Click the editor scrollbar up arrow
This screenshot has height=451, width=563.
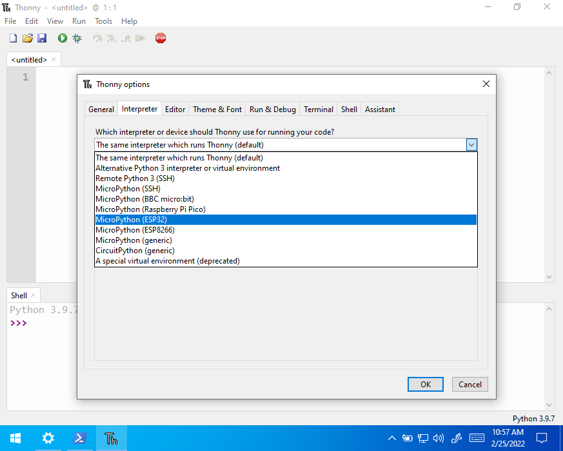[549, 73]
